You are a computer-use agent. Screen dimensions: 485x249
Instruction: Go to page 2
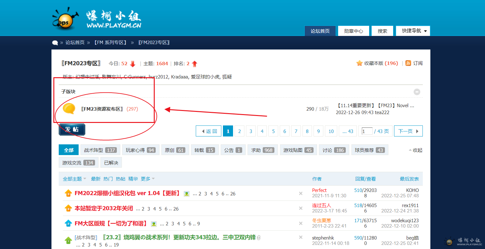239,131
